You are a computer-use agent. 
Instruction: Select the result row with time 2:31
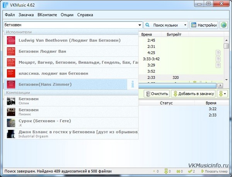181,47
